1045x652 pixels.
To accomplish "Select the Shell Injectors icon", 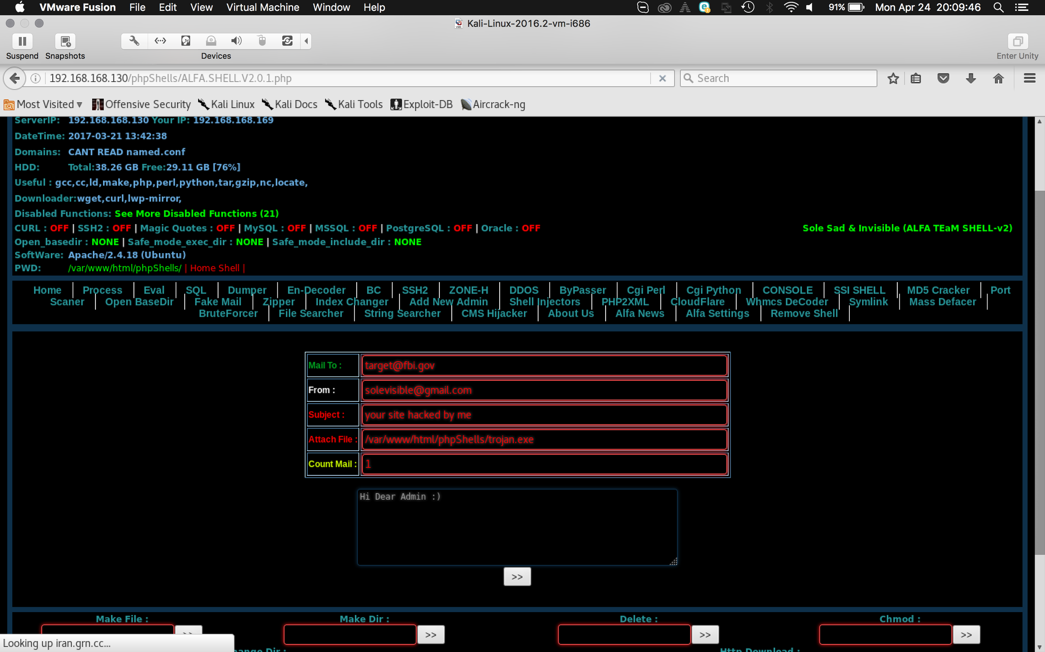I will (x=544, y=301).
